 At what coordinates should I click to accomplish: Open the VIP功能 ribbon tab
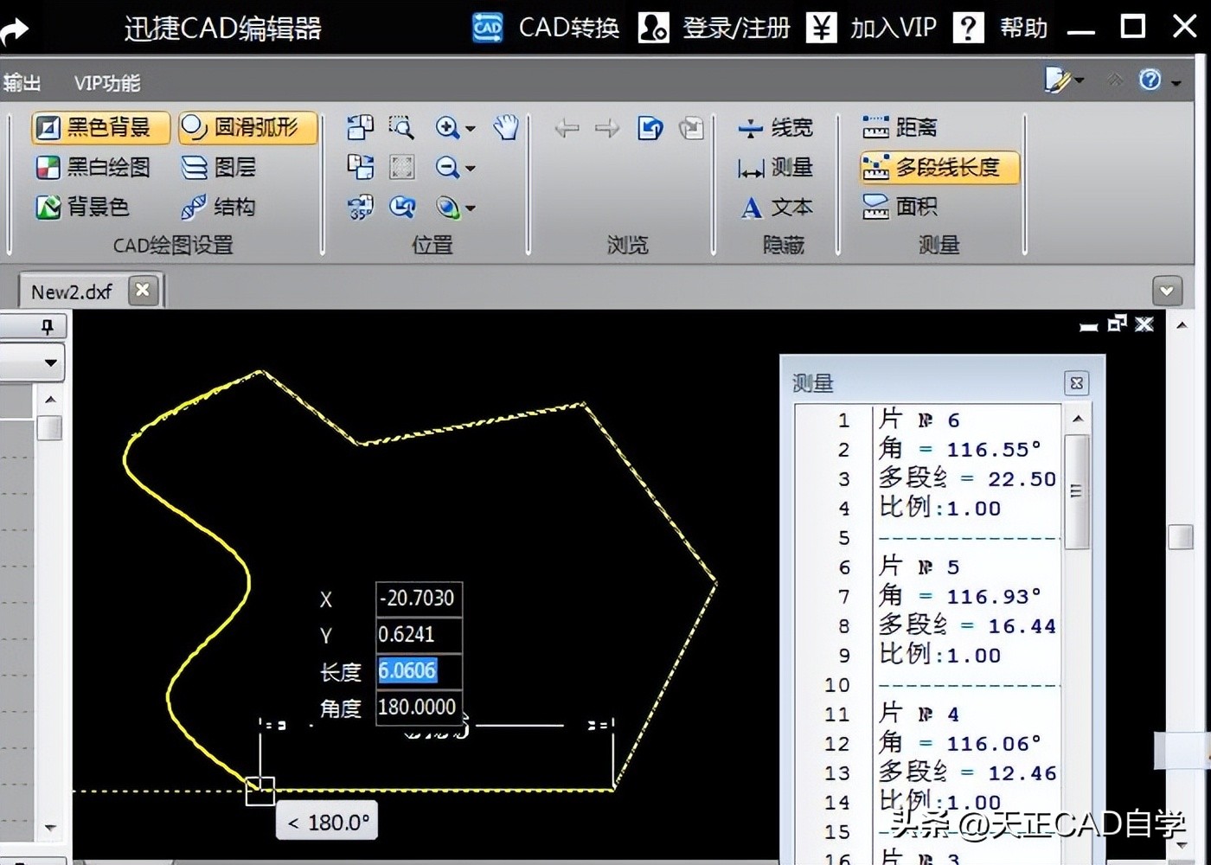click(x=106, y=83)
